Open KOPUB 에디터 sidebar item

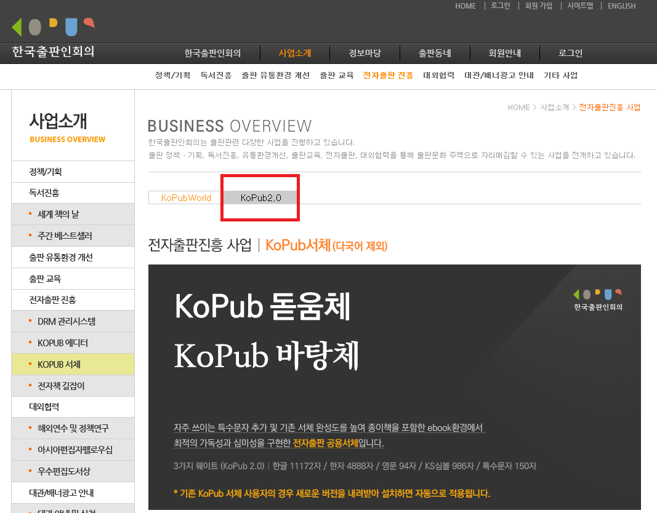pyautogui.click(x=73, y=343)
